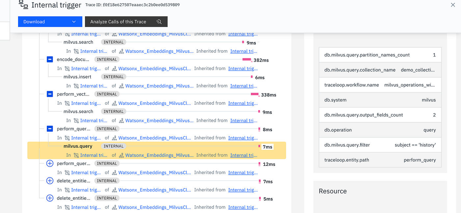The image size is (461, 213).
Task: Expand the perform_quer... 12ms span
Action: click(50, 163)
